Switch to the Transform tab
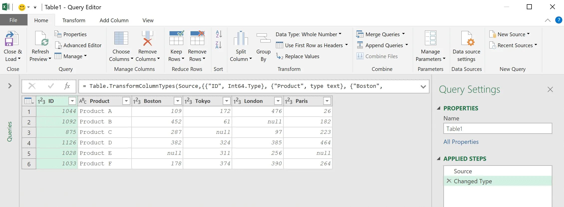The height and width of the screenshot is (207, 564). point(74,20)
